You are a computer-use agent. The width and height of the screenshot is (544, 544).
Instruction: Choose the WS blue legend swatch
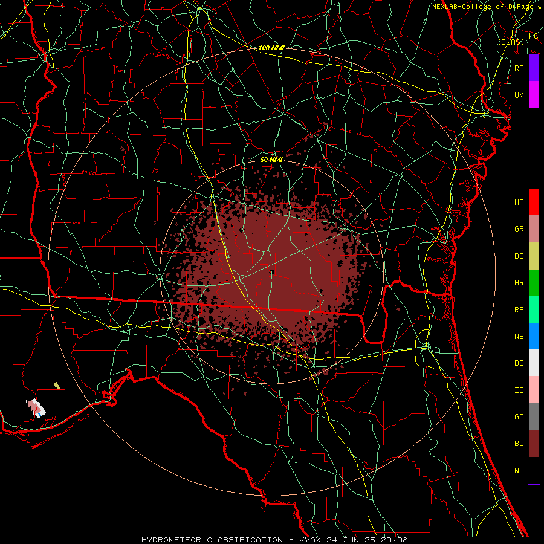(x=534, y=336)
